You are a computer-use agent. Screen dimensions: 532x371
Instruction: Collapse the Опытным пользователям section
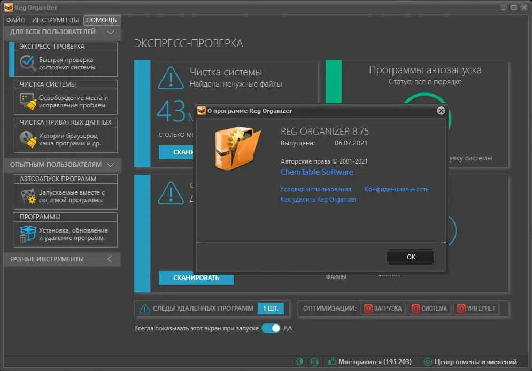coord(110,165)
